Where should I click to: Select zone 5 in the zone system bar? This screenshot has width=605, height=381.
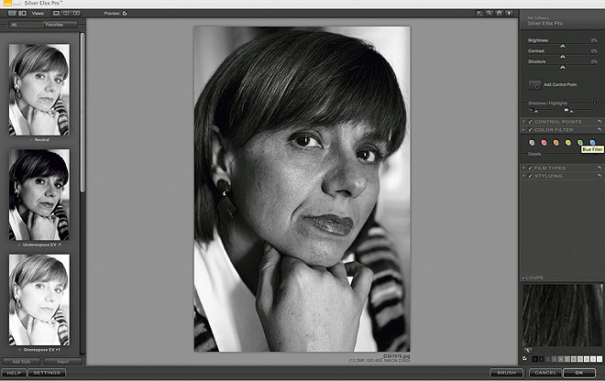[x=567, y=359]
